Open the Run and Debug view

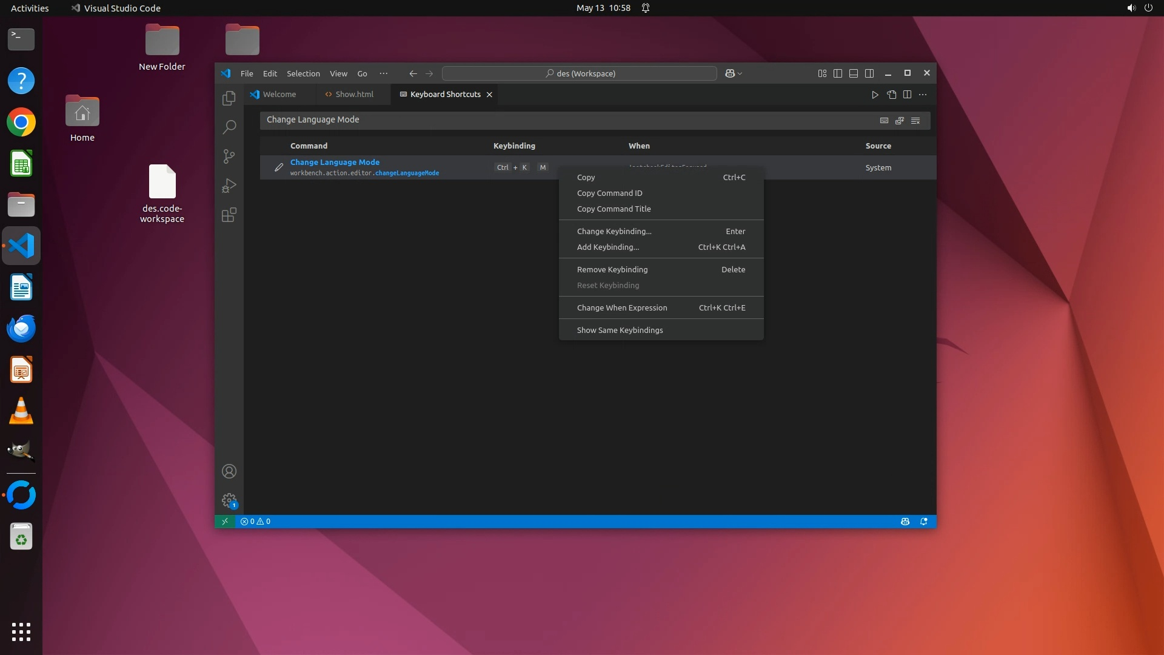(229, 186)
